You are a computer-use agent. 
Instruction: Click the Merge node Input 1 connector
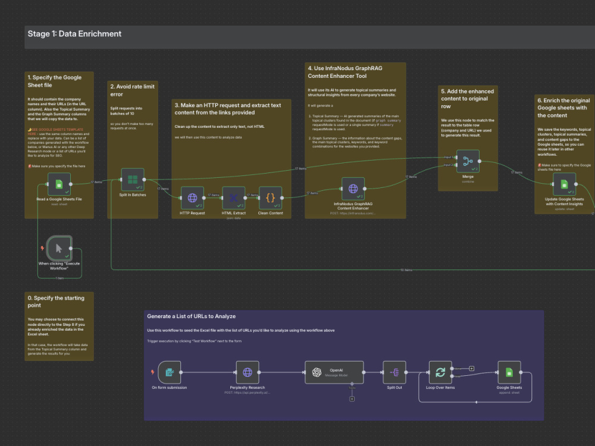coord(456,158)
